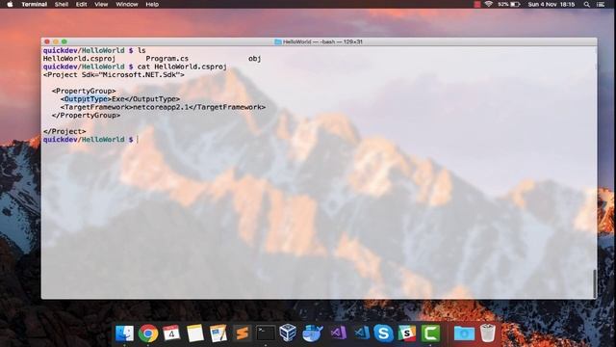The image size is (616, 347).
Task: Click the Terminal window scrollbar
Action: tap(595, 283)
